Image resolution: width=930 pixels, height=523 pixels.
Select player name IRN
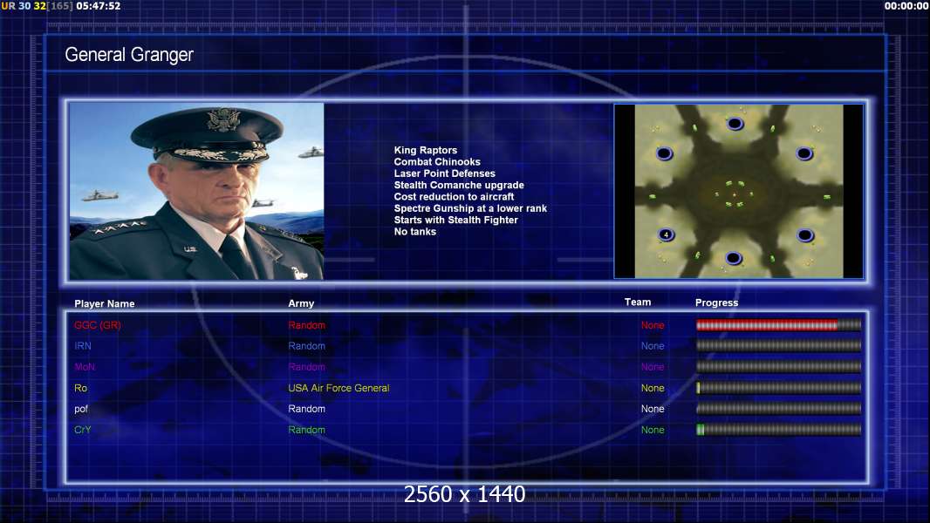click(82, 346)
